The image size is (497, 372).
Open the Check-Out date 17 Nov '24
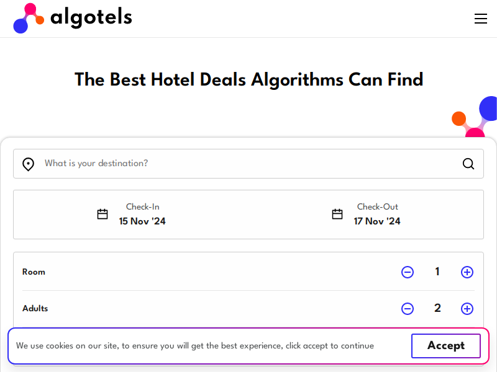tap(377, 221)
